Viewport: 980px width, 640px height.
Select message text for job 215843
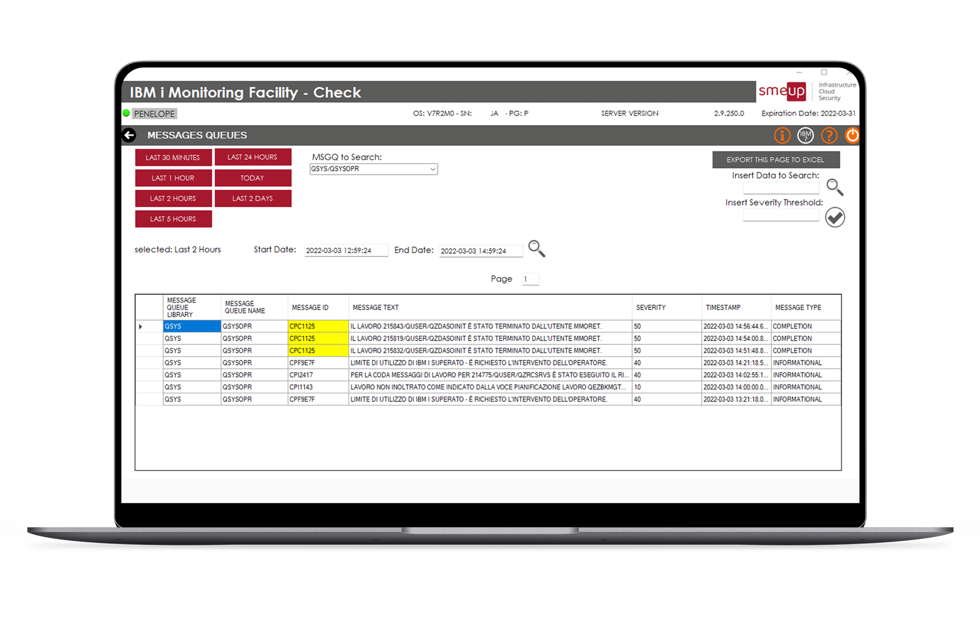point(490,326)
